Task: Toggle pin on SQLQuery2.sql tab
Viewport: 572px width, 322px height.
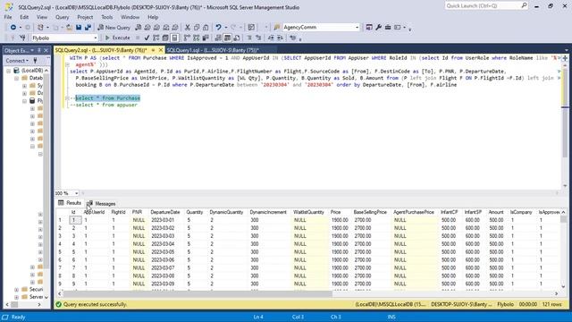Action: pyautogui.click(x=153, y=50)
